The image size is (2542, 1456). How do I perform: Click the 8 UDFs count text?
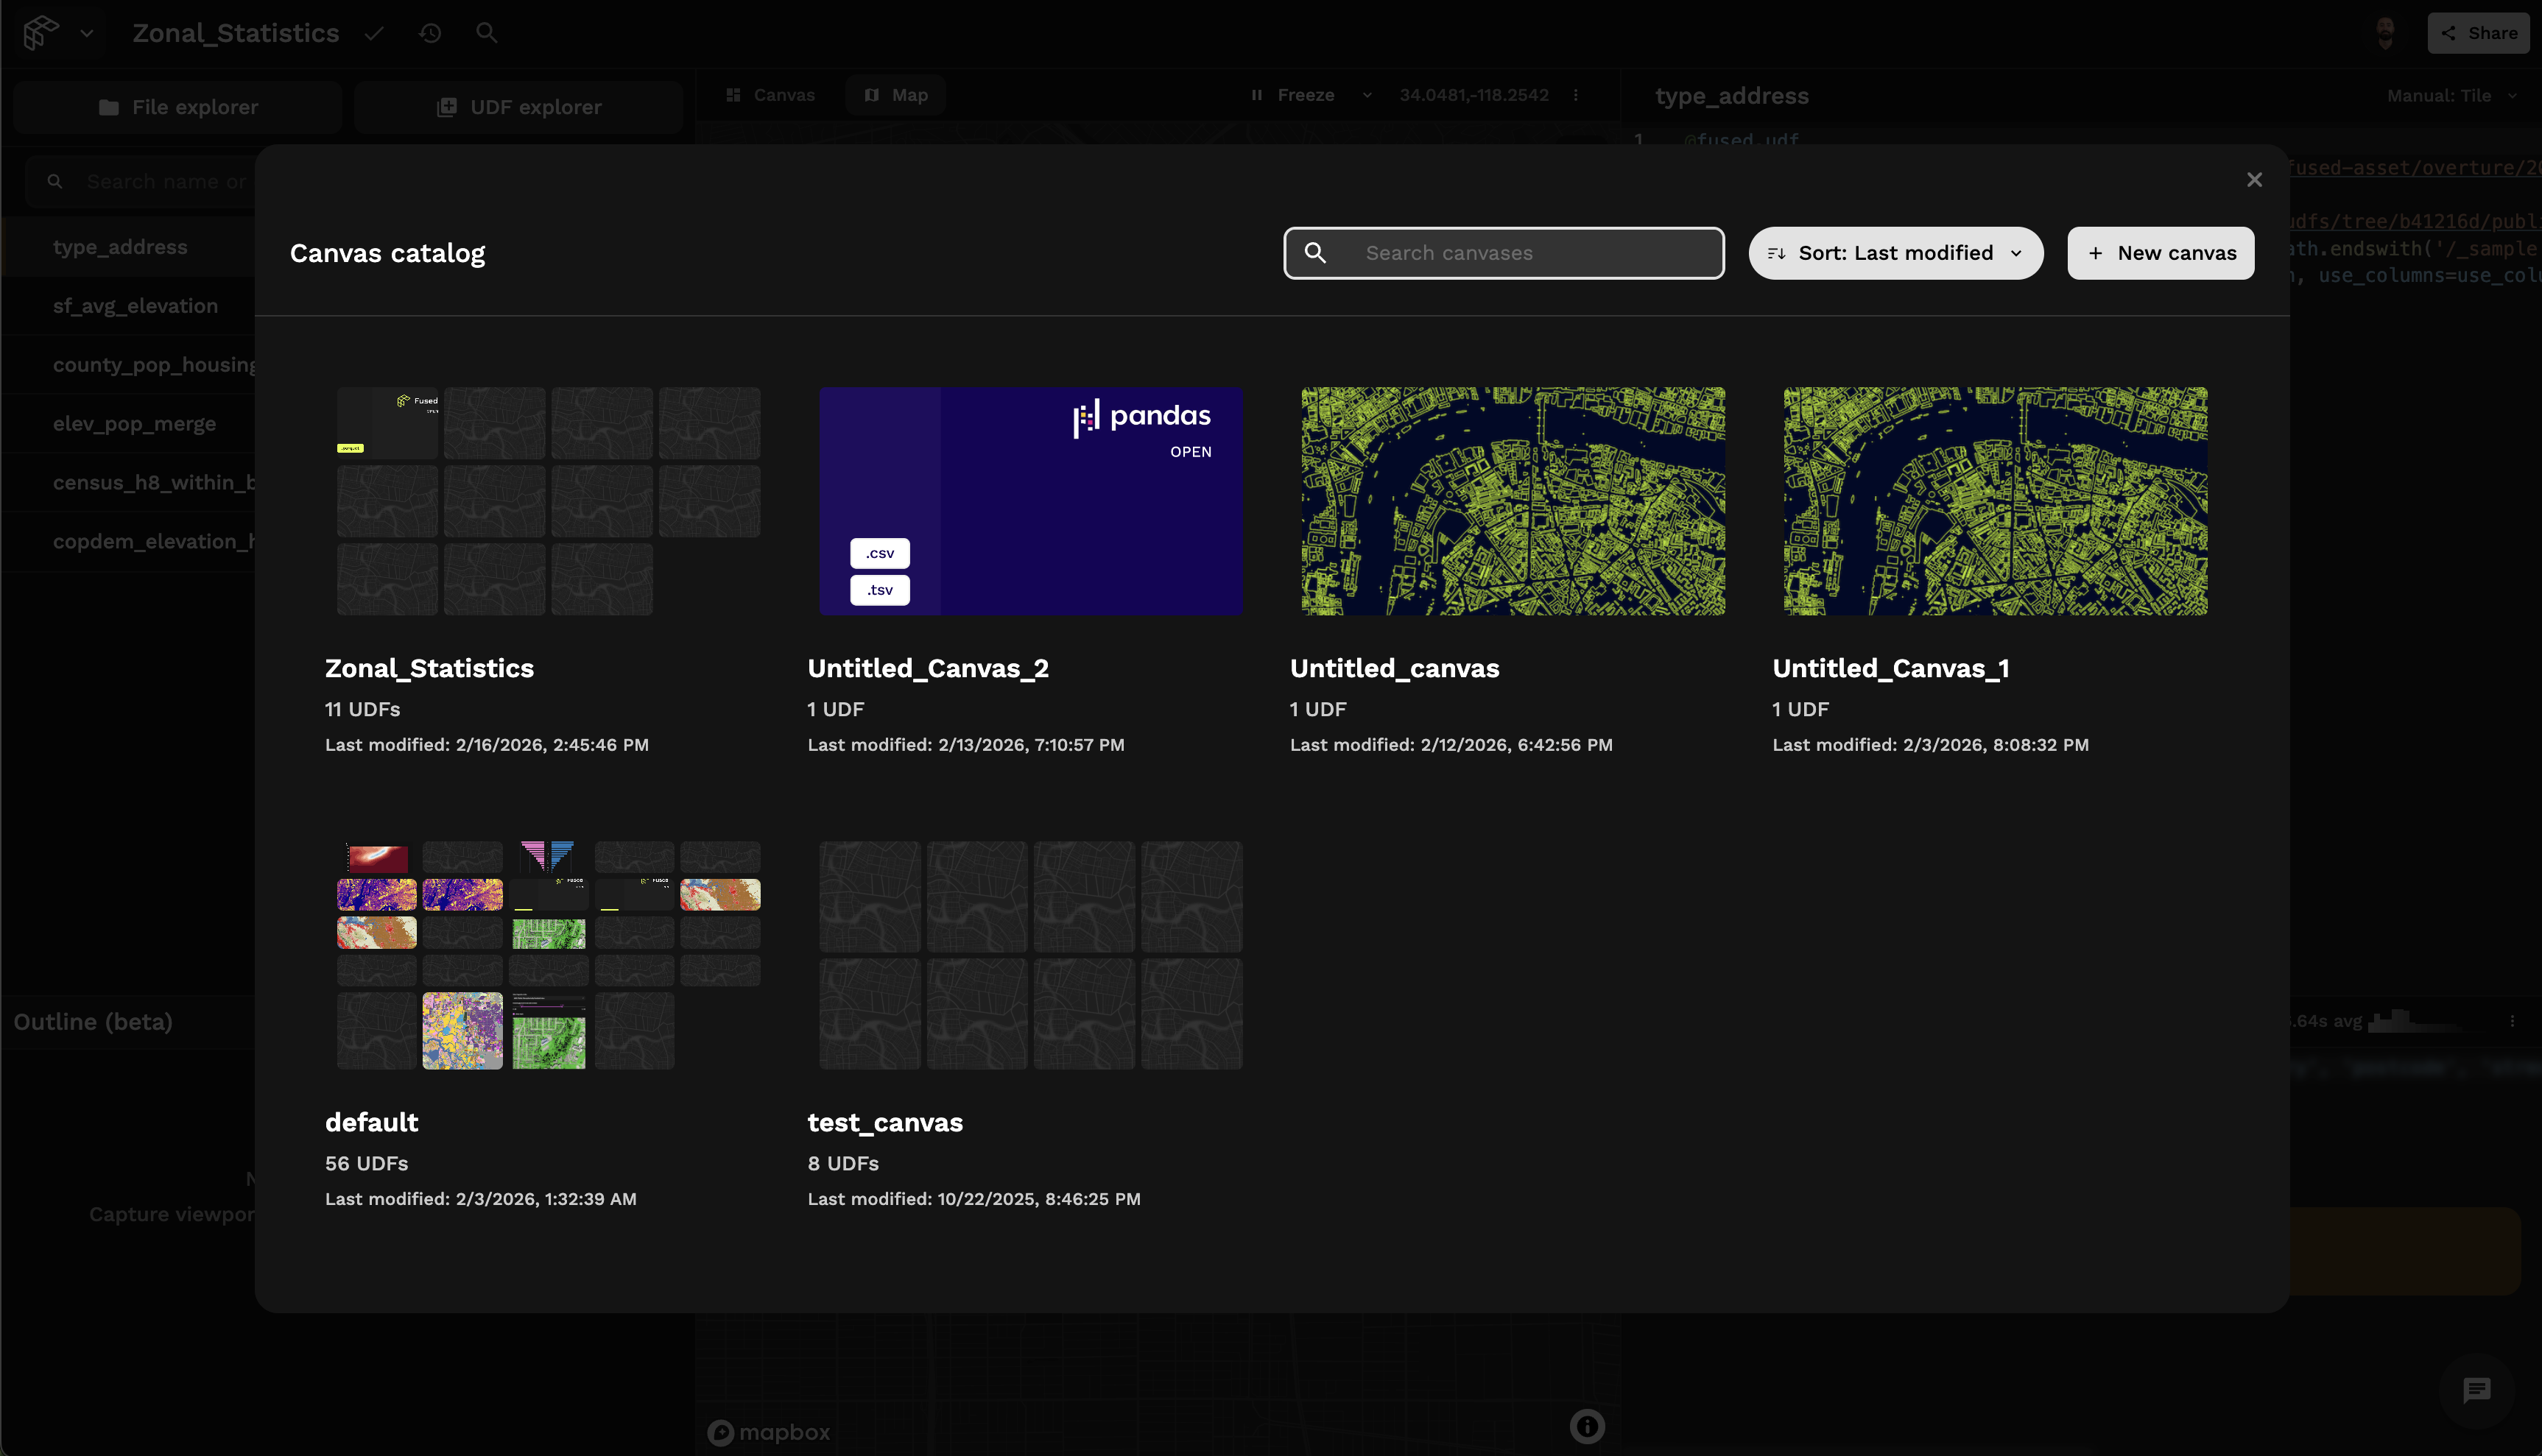click(x=843, y=1163)
